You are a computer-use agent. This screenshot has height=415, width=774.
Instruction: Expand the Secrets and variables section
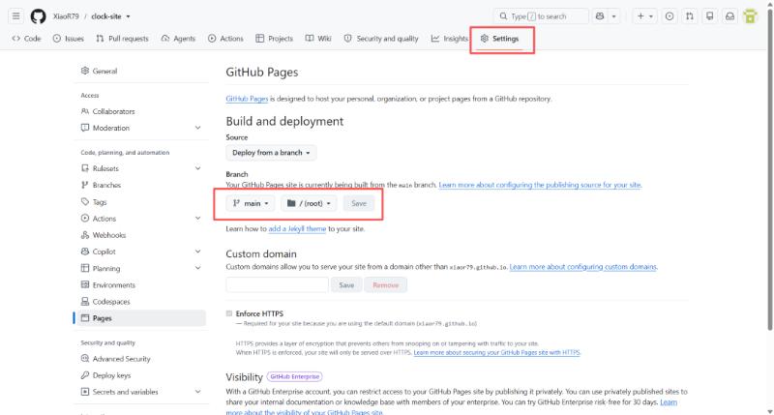197,392
